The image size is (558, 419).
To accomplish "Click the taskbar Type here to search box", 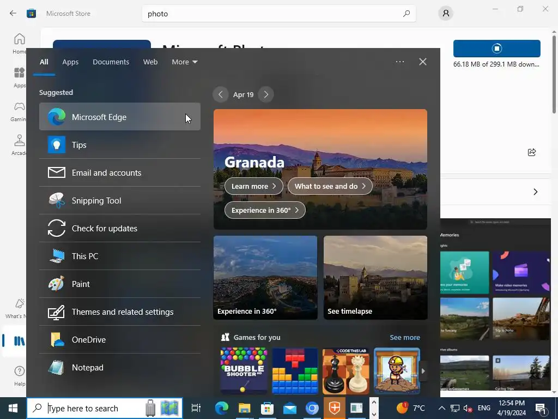I will [x=105, y=408].
